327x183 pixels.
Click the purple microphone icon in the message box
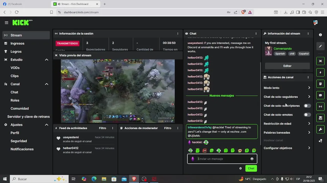pos(193,159)
